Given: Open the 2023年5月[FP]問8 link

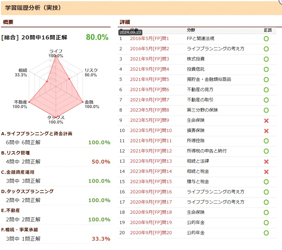Looking at the screenshot, I should tap(149, 110).
